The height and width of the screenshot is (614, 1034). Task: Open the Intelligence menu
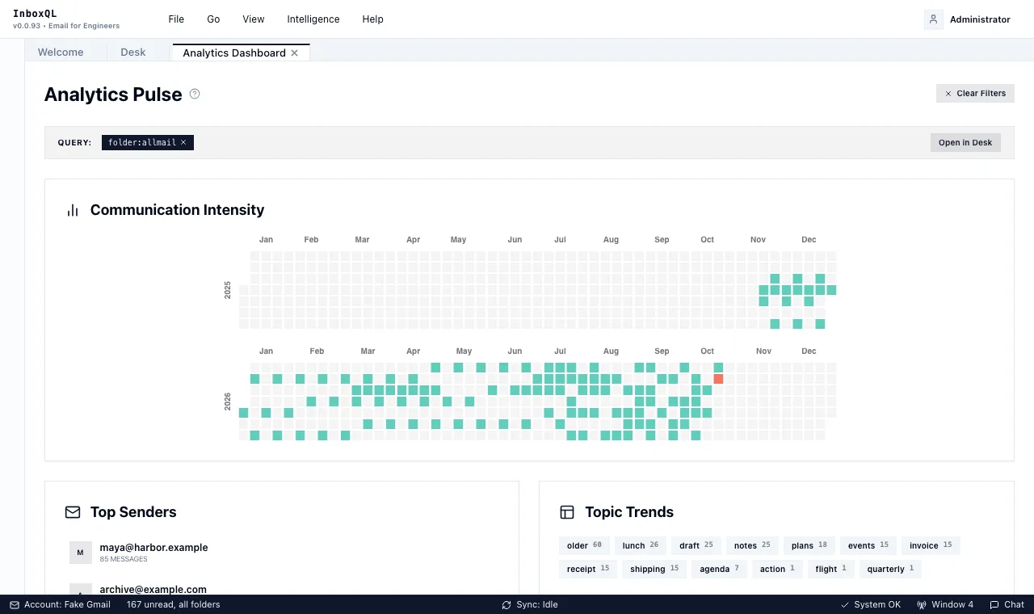(313, 19)
